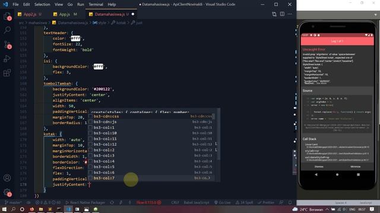Click the kotak breadcrumb segment
The height and width of the screenshot is (213, 380).
click(121, 22)
